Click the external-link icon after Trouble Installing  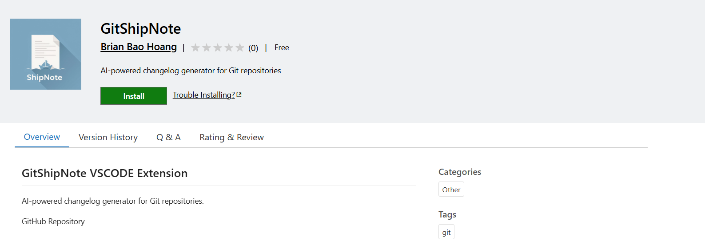(x=239, y=95)
